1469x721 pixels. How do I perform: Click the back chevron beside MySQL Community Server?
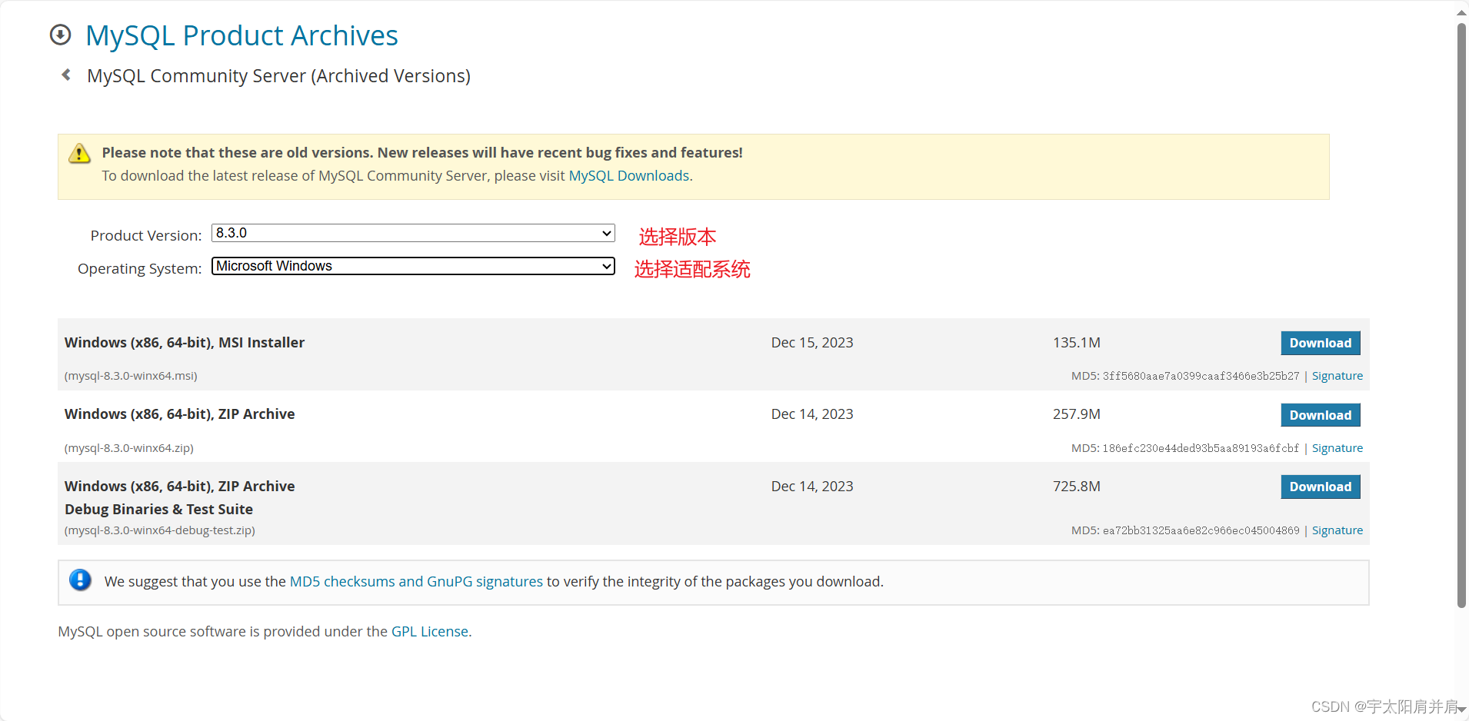[66, 75]
